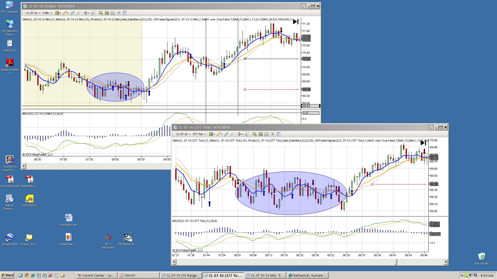Open Indicators dialog in 3 Min chart toolbar

113,13
